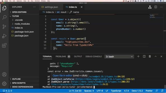Switch to the Problems panel tab

tap(63, 57)
